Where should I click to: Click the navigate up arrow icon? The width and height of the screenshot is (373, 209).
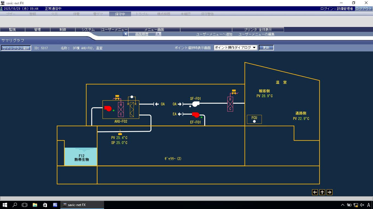[322, 192]
